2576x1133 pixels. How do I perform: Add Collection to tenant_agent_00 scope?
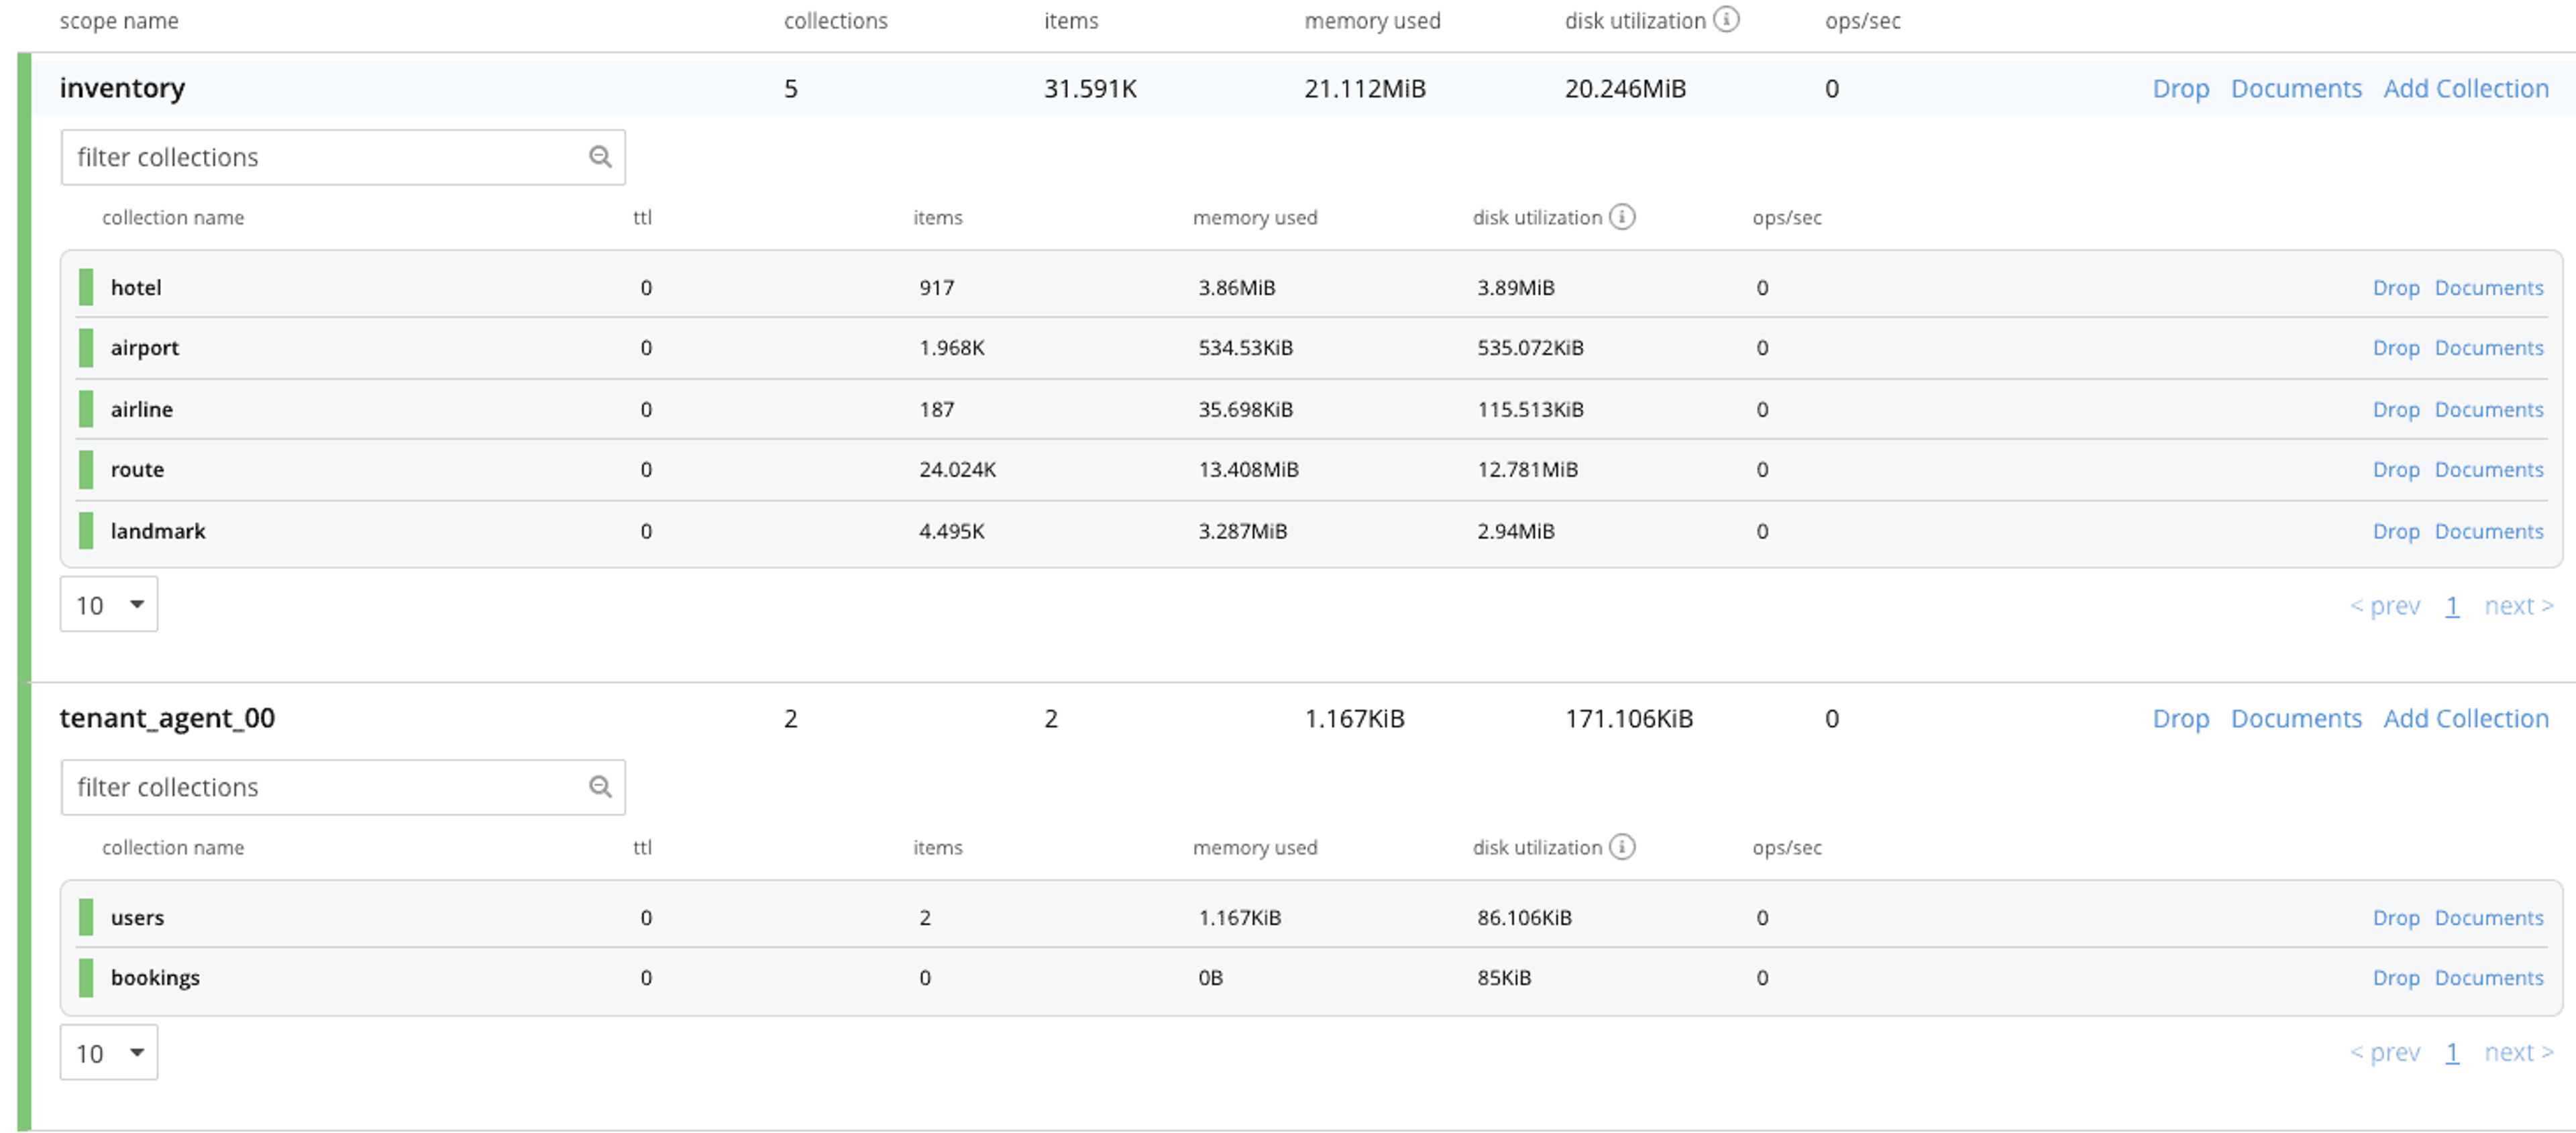coord(2466,718)
